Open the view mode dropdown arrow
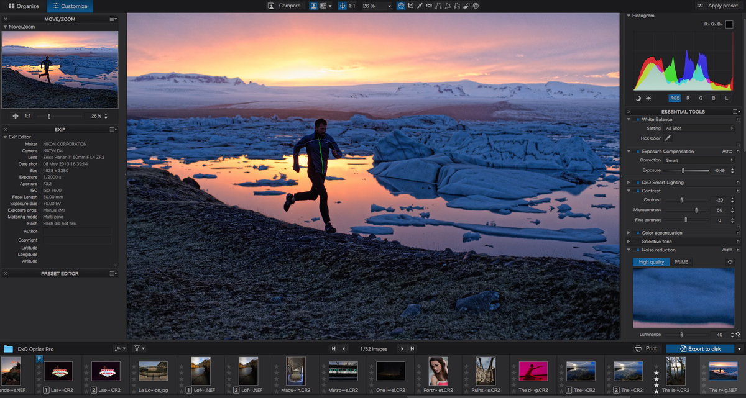Viewport: 746px width, 398px height. coord(330,6)
